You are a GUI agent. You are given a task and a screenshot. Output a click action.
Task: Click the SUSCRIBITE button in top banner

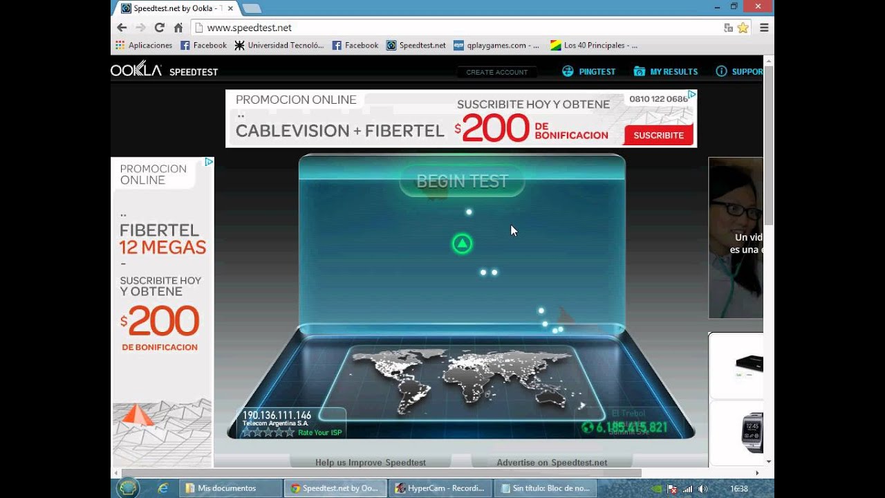point(658,136)
